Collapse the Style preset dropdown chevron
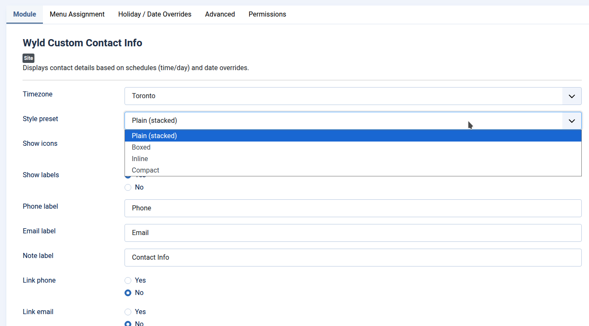The image size is (589, 326). (x=572, y=120)
